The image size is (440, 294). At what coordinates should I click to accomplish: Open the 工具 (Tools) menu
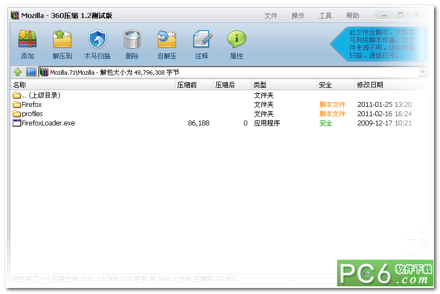tap(325, 16)
